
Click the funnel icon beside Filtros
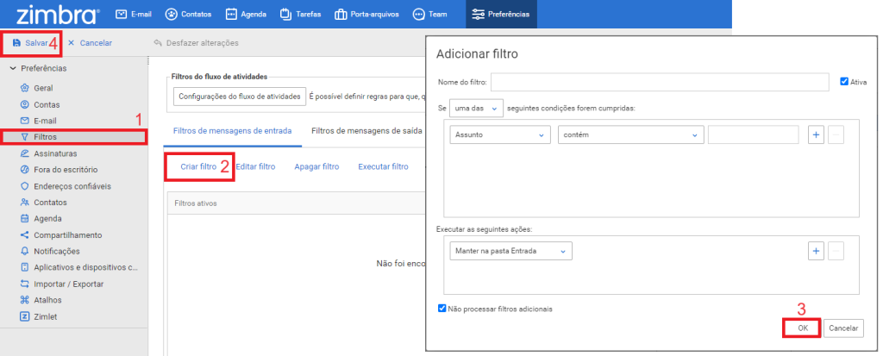(24, 137)
